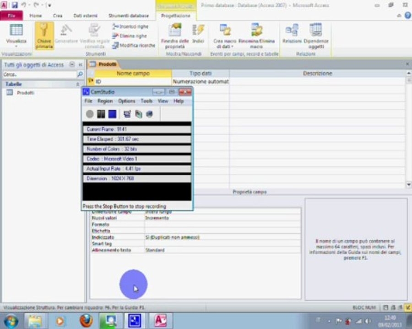Image resolution: width=412 pixels, height=329 pixels.
Task: Click Elimina righe in ribbon
Action: pos(130,36)
